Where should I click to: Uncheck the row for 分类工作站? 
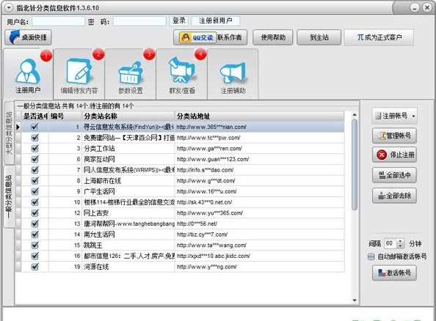click(34, 148)
